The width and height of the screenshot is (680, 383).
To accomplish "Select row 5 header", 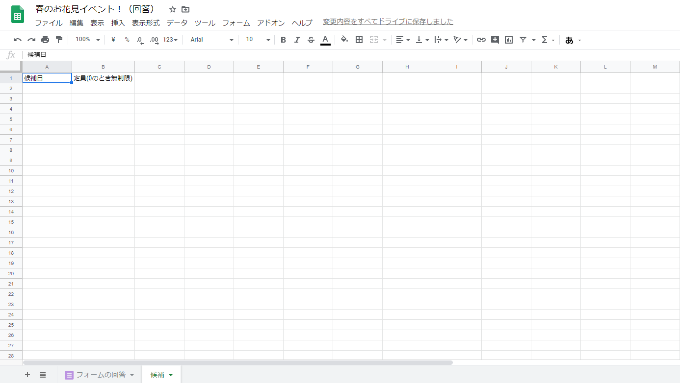I will (x=11, y=119).
